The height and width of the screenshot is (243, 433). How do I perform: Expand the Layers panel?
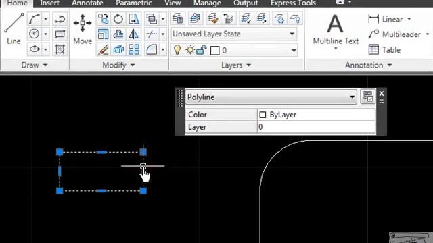236,65
